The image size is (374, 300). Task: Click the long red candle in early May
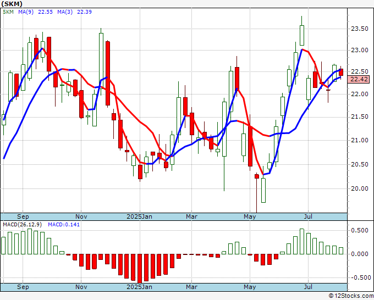pos(250,146)
